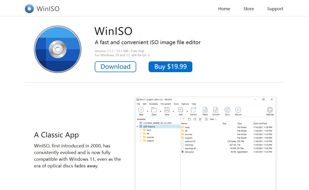The image size is (309, 190).
Task: Click the Mount toolbar icon
Action: coord(238,110)
